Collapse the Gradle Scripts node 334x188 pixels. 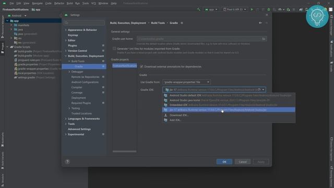pyautogui.click(x=7, y=47)
